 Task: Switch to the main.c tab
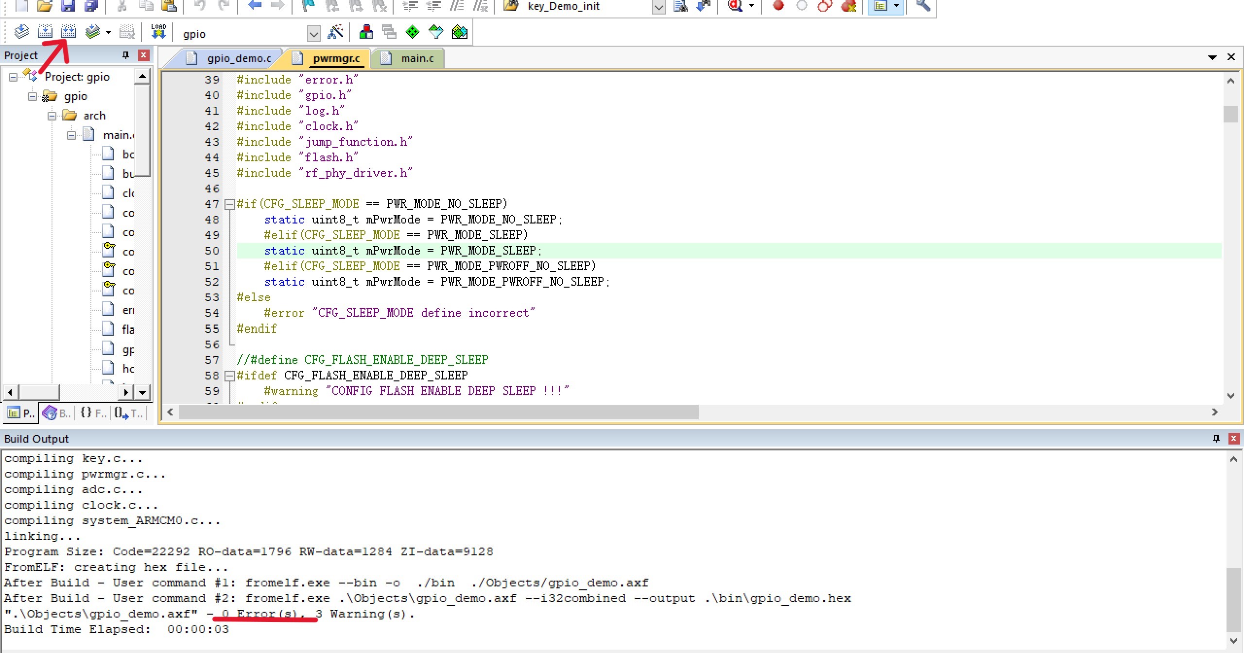click(x=408, y=58)
